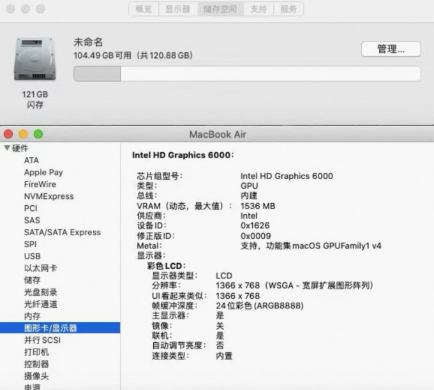Switch to the 概览 overview tab

[144, 9]
